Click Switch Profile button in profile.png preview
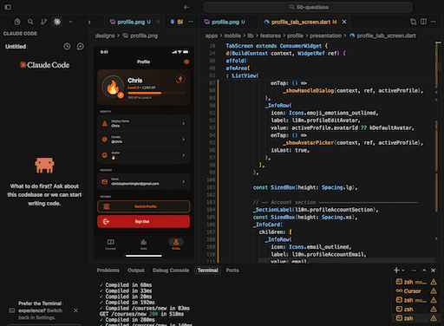Screen dimensions: 444x326 pos(144,206)
